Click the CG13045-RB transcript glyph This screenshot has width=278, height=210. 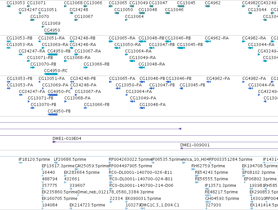click(181, 48)
